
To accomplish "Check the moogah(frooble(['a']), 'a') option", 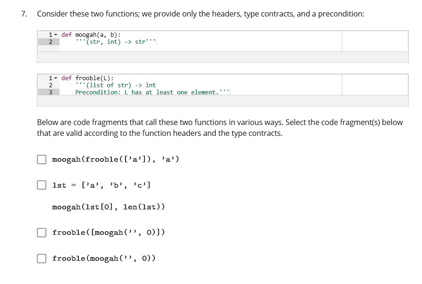I will point(42,159).
